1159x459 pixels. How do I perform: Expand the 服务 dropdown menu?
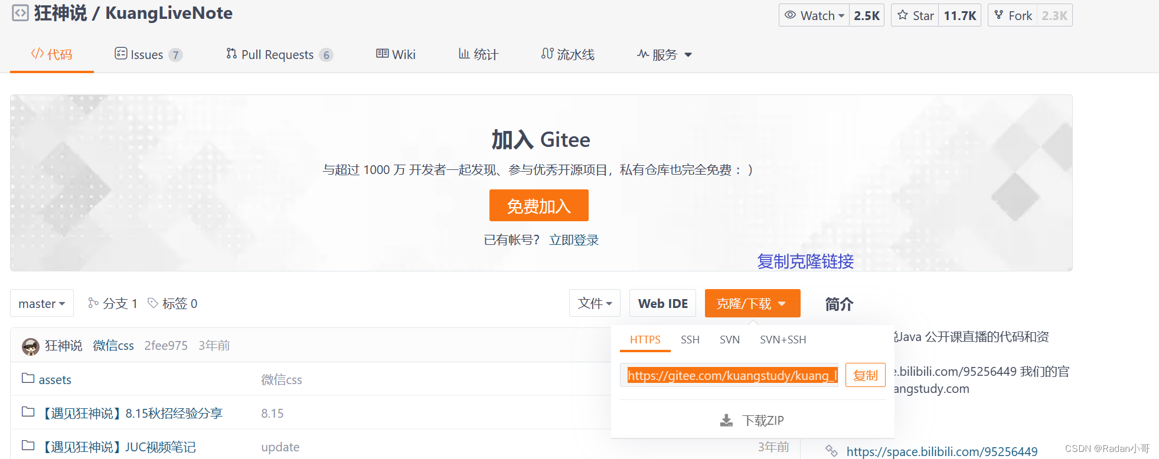pos(664,54)
